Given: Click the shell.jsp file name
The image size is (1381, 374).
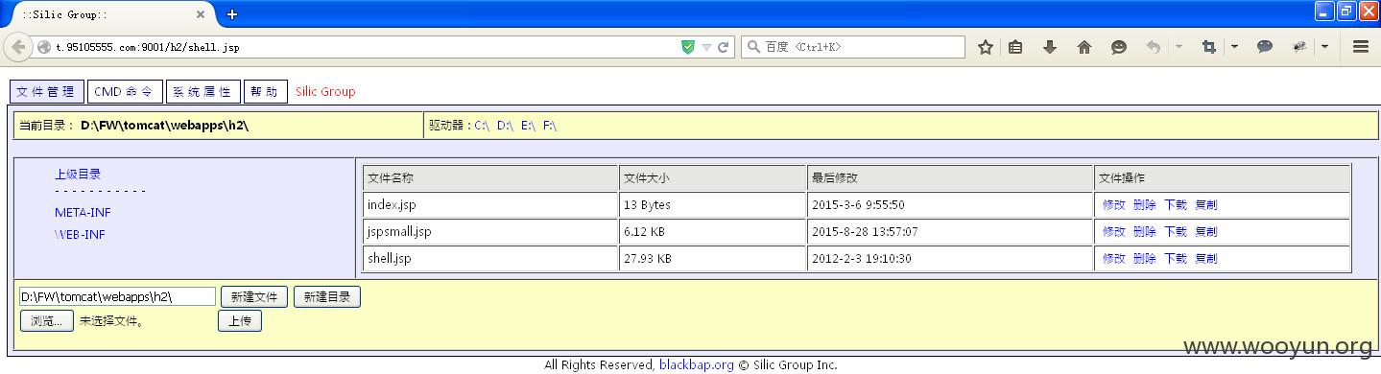Looking at the screenshot, I should click(x=390, y=259).
